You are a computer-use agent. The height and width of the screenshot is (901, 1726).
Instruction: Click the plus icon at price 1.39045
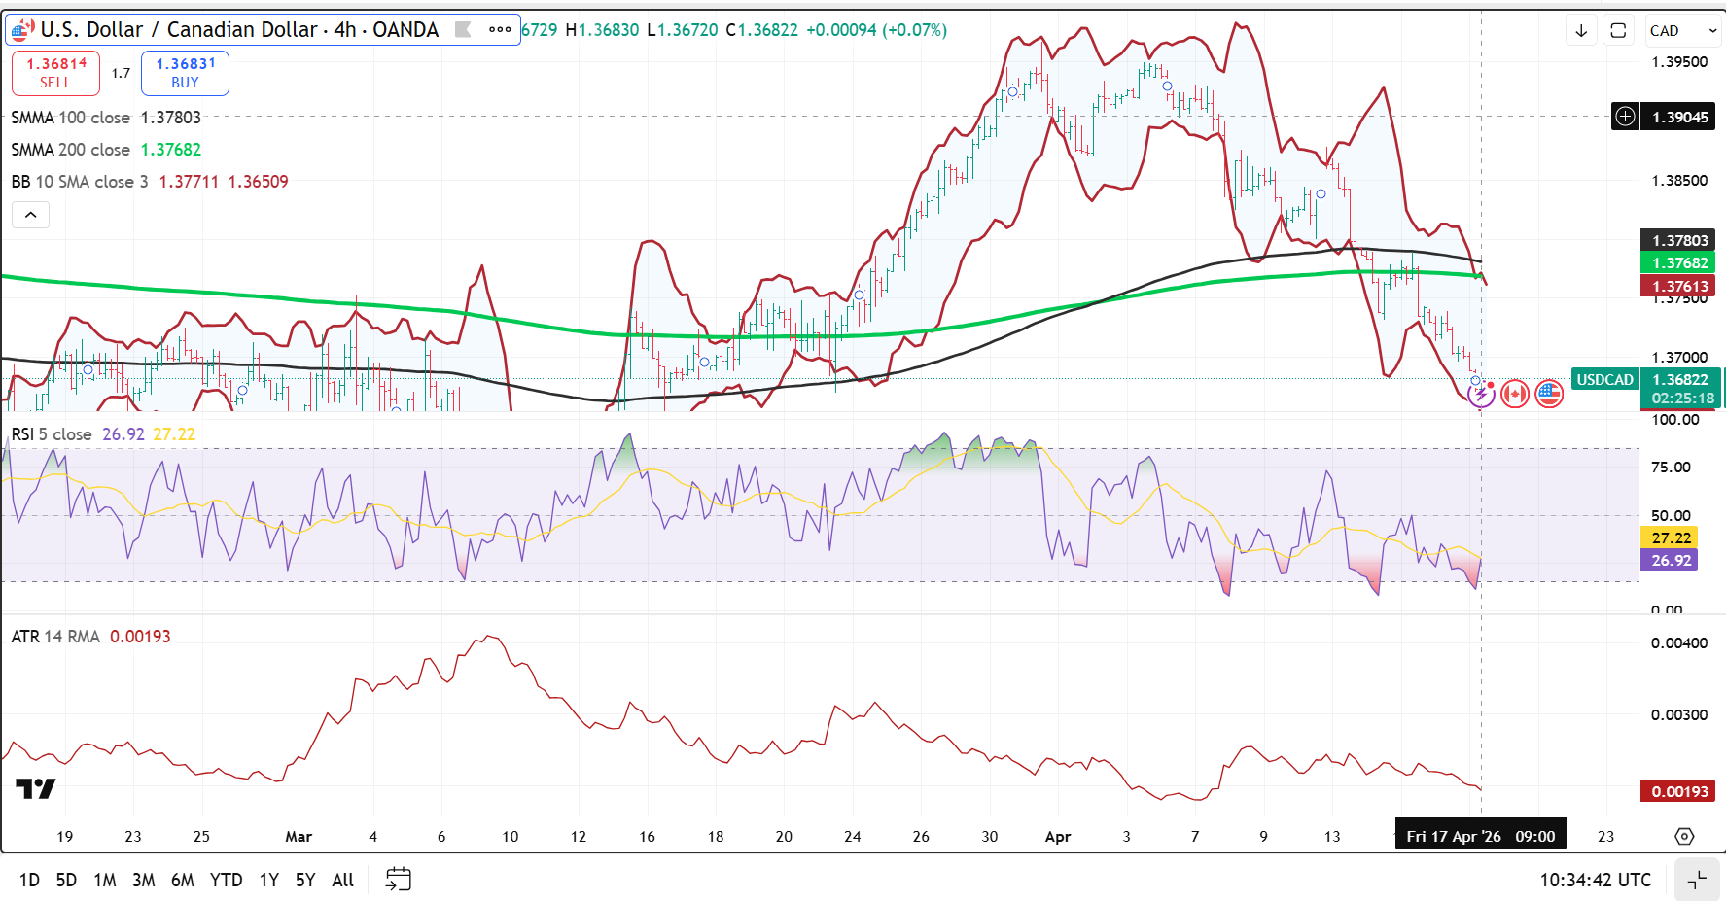(1625, 117)
